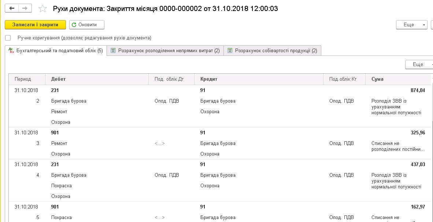Screen dimensions: 433x222
Task: Open the table-level Еще dropdown
Action: click(419, 64)
